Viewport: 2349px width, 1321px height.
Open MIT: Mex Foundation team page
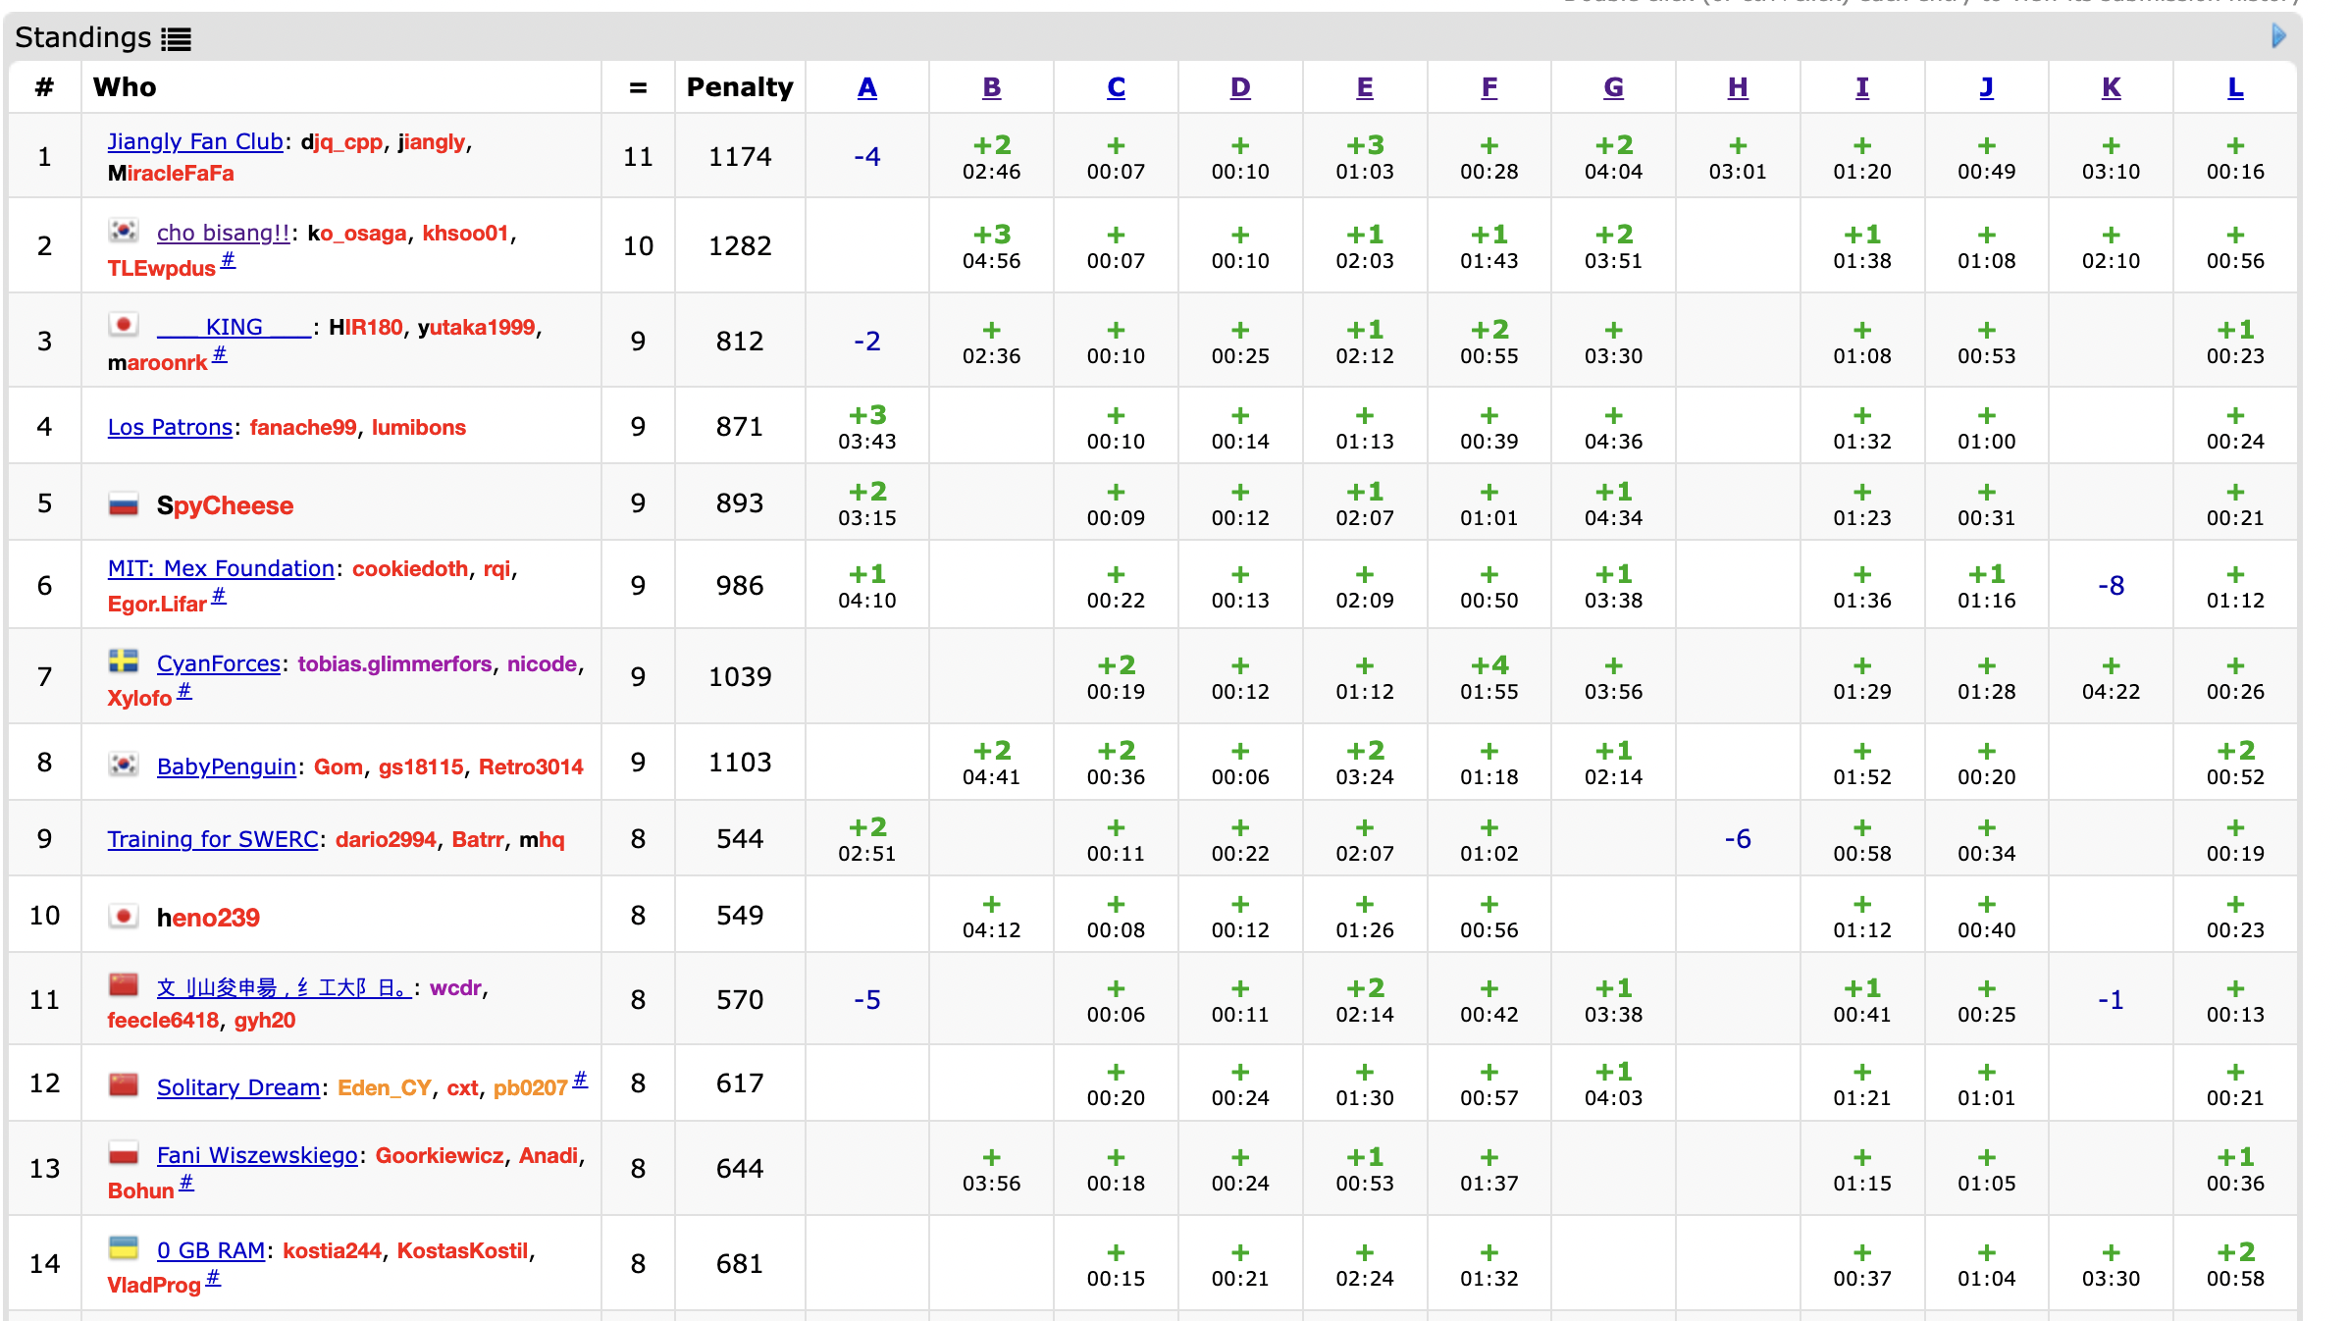[x=221, y=569]
